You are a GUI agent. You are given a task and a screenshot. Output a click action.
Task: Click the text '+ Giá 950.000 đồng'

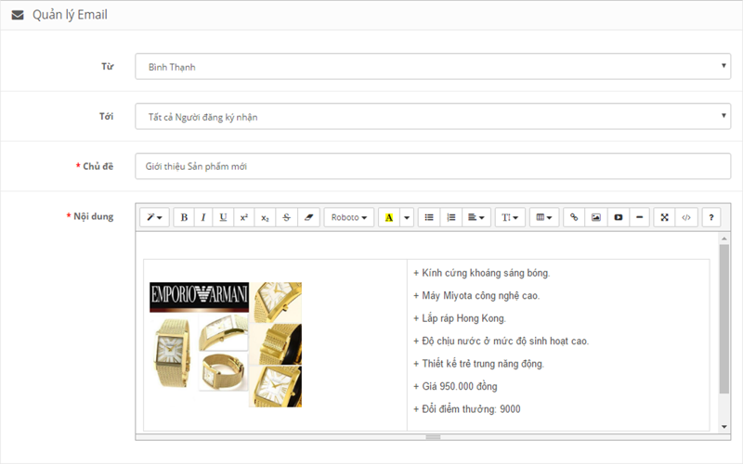pyautogui.click(x=455, y=386)
